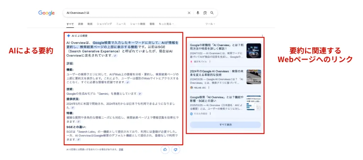Click the 2024/09/26 snippet text
363x160 pixels.
216,81
